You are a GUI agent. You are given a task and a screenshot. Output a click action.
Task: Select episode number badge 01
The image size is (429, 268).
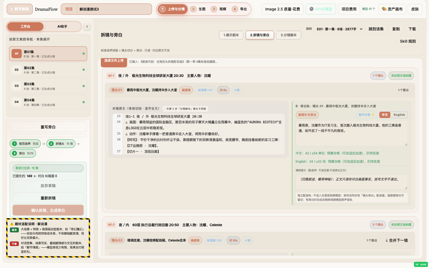17,54
